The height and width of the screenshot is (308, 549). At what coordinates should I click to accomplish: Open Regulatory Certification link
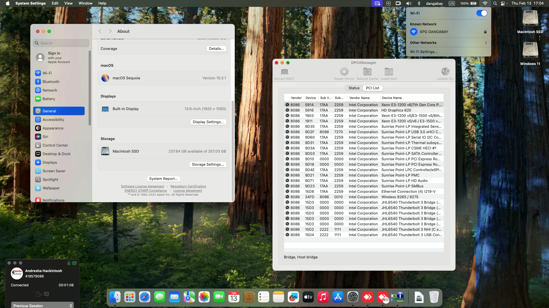point(188,187)
